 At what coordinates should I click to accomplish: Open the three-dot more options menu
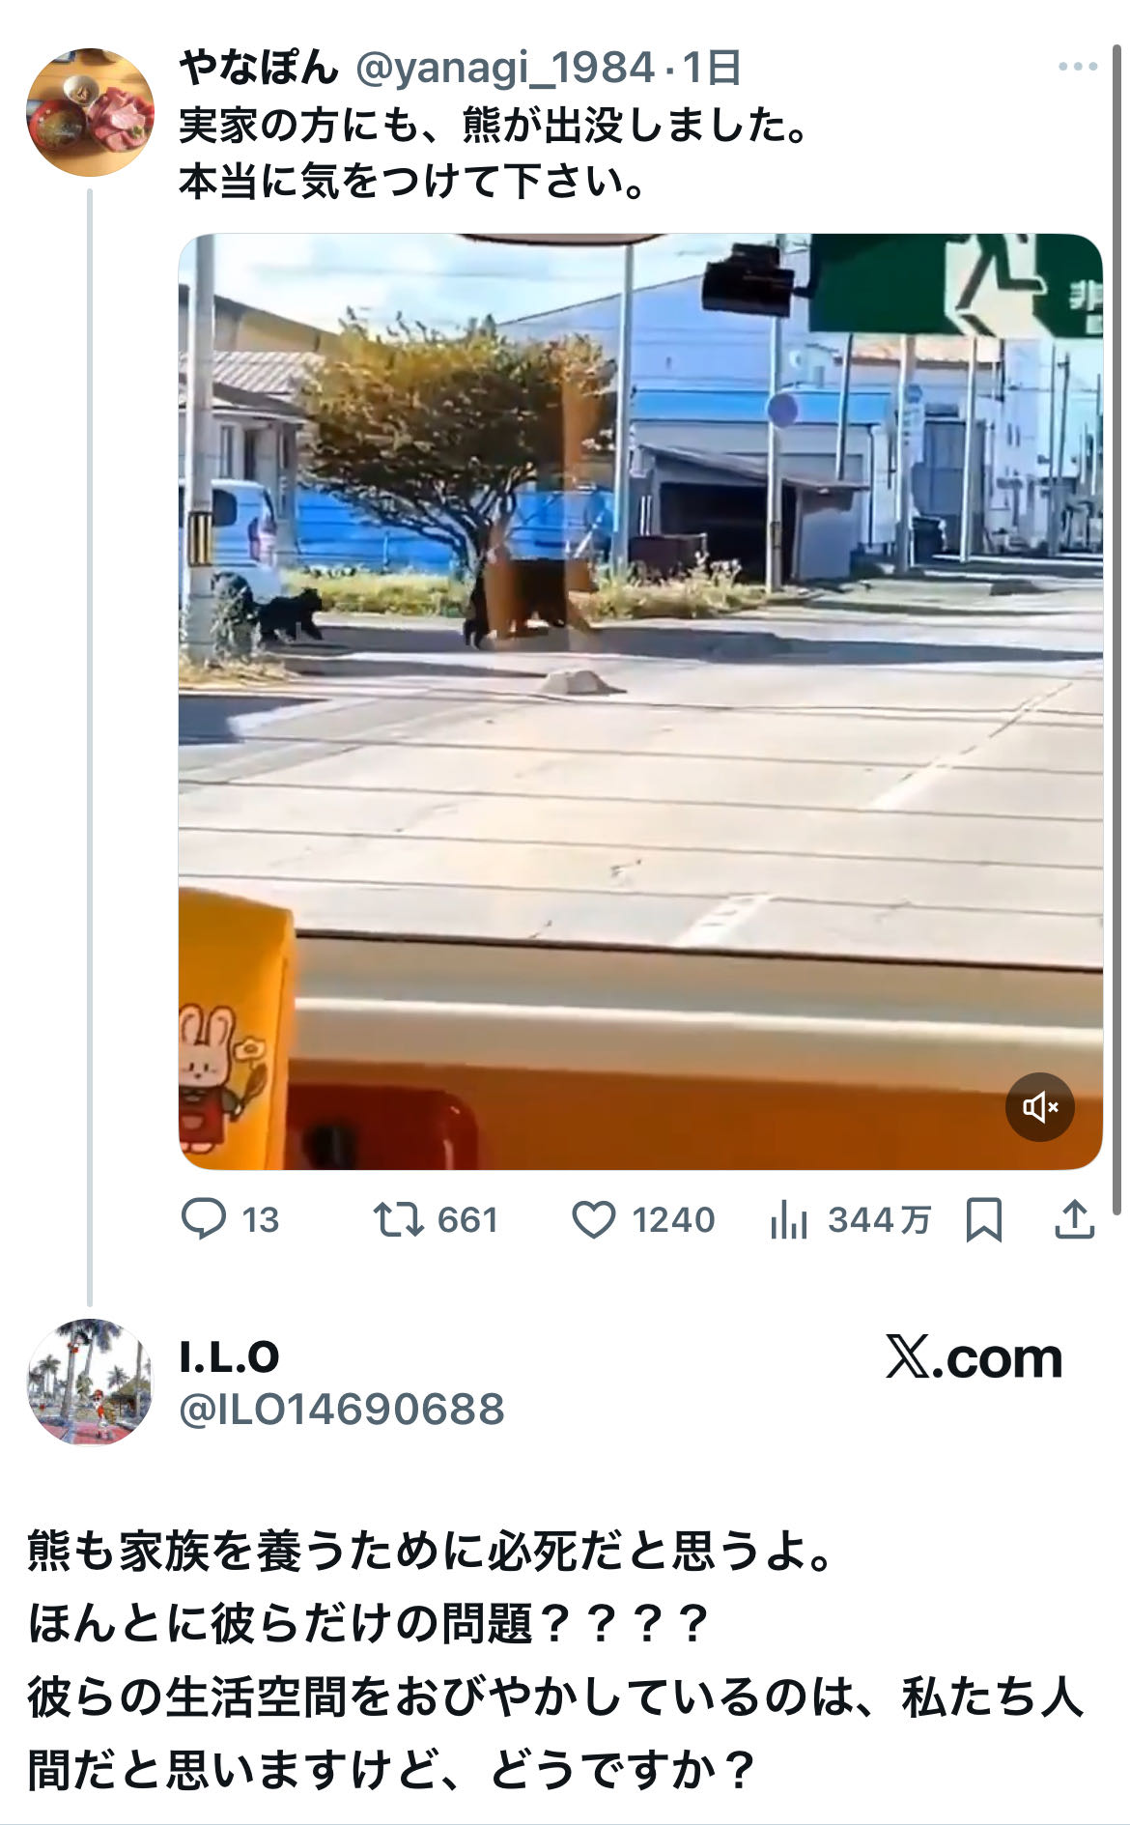[1078, 67]
